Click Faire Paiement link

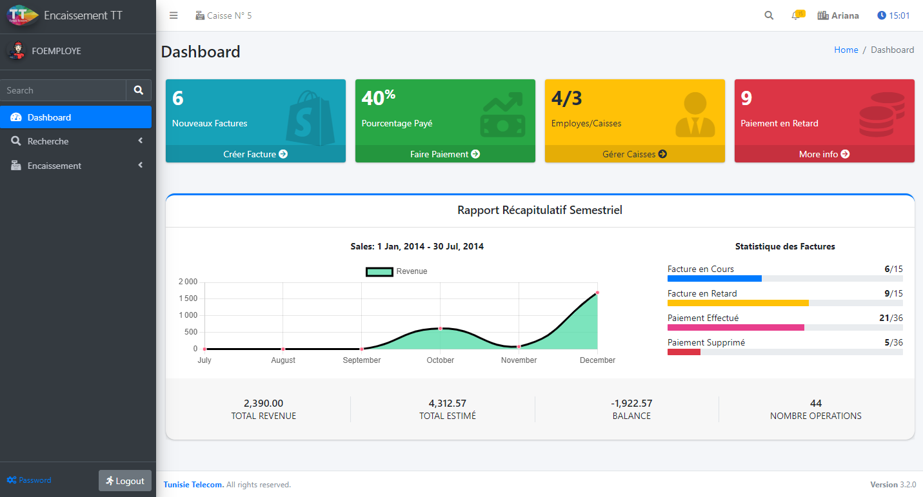coord(445,154)
